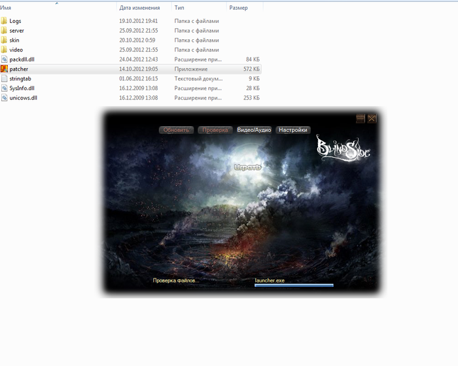
Task: Close the BlindSide launcher window
Action: pos(372,118)
